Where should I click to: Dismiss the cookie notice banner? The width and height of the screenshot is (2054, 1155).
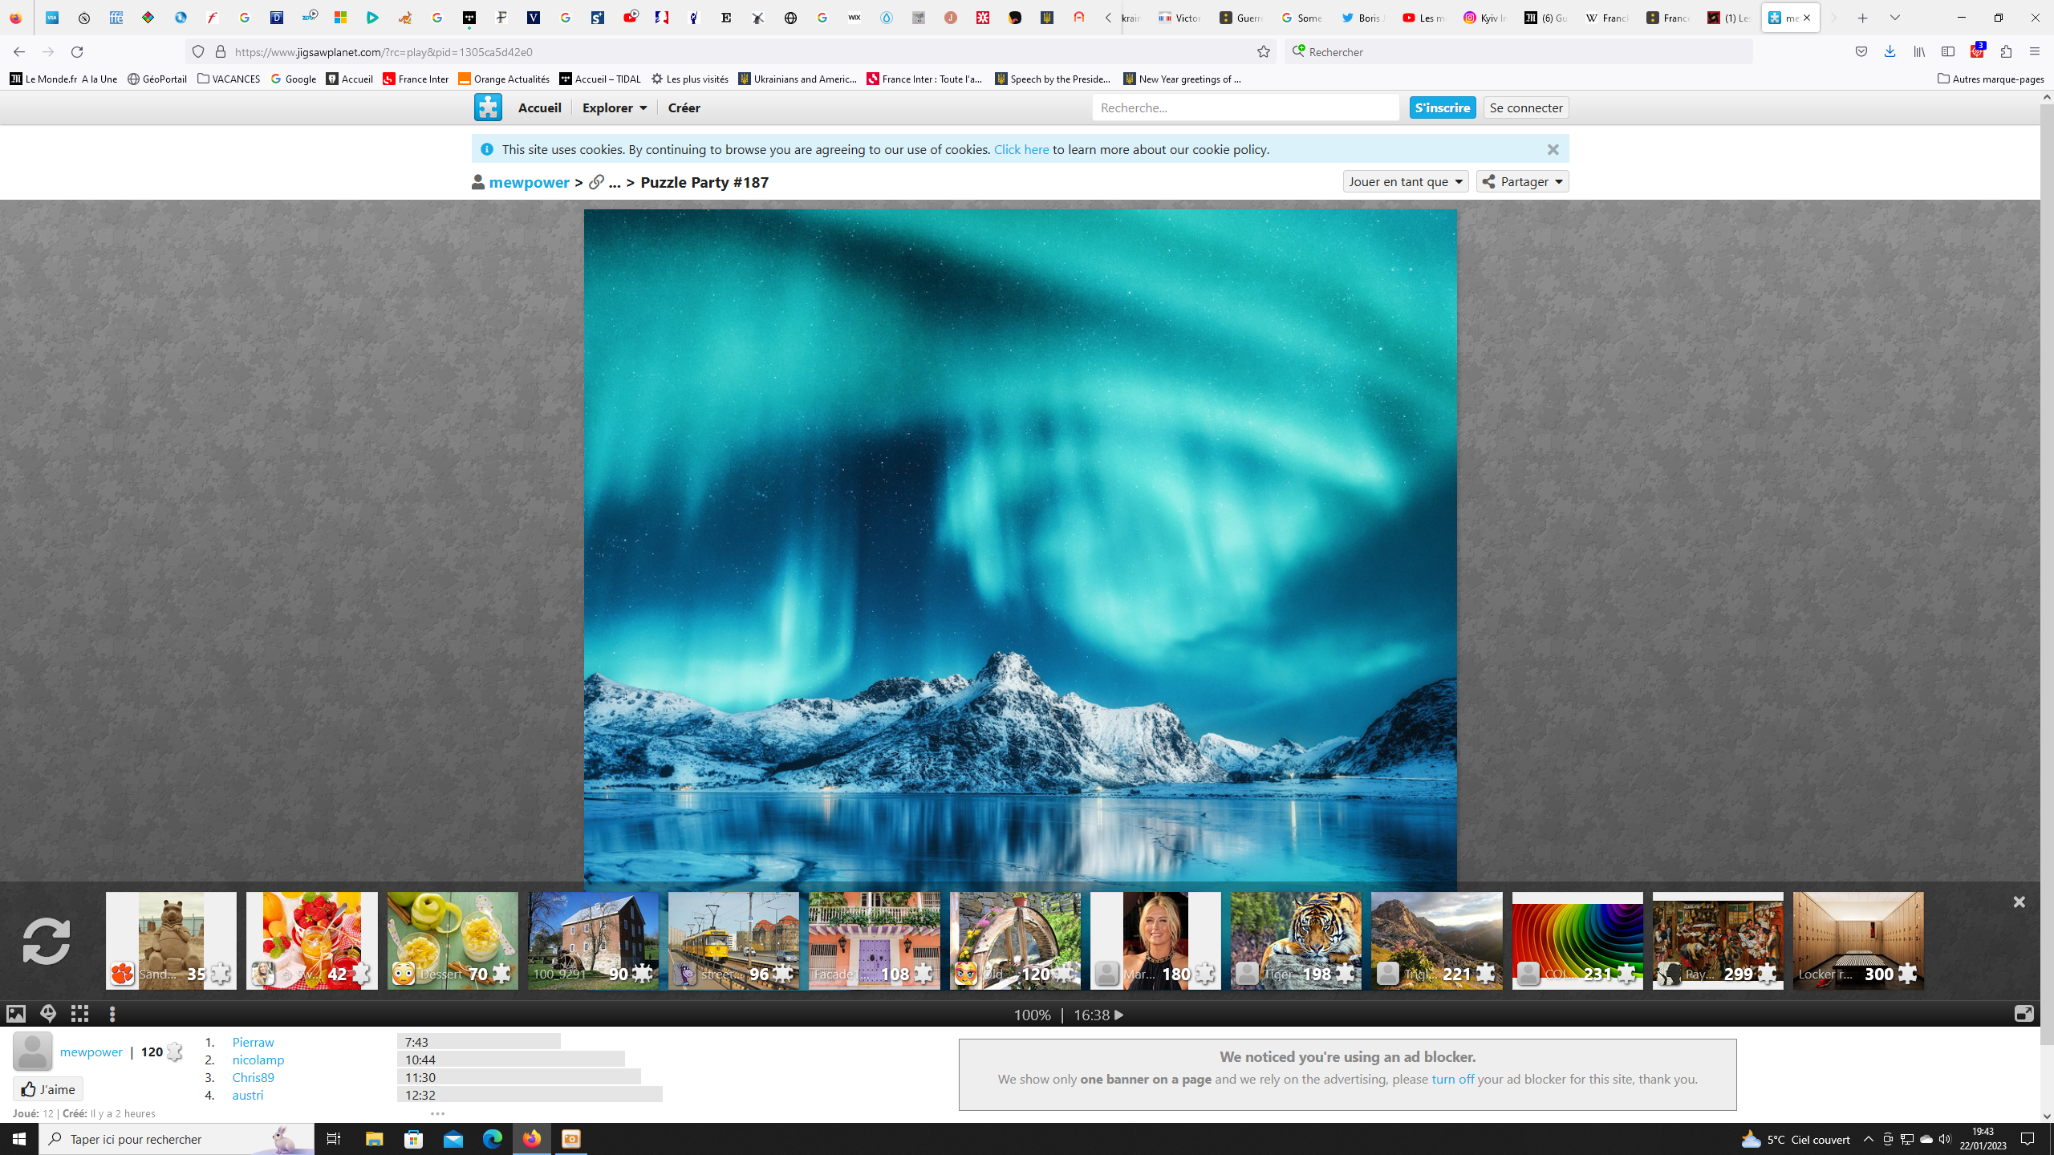click(1553, 150)
